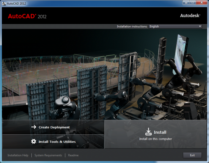The width and height of the screenshot is (209, 163).
Task: Click the Autodesk logo
Action: (x=190, y=16)
